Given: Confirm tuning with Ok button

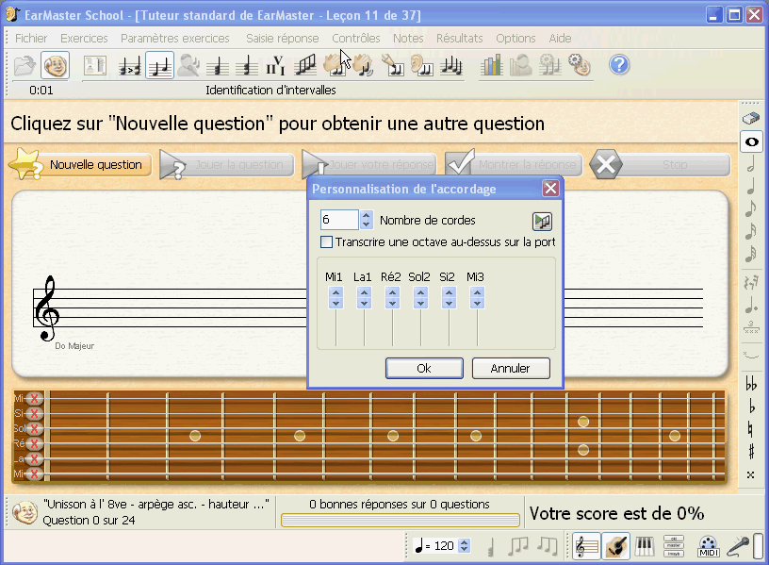Looking at the screenshot, I should point(424,368).
